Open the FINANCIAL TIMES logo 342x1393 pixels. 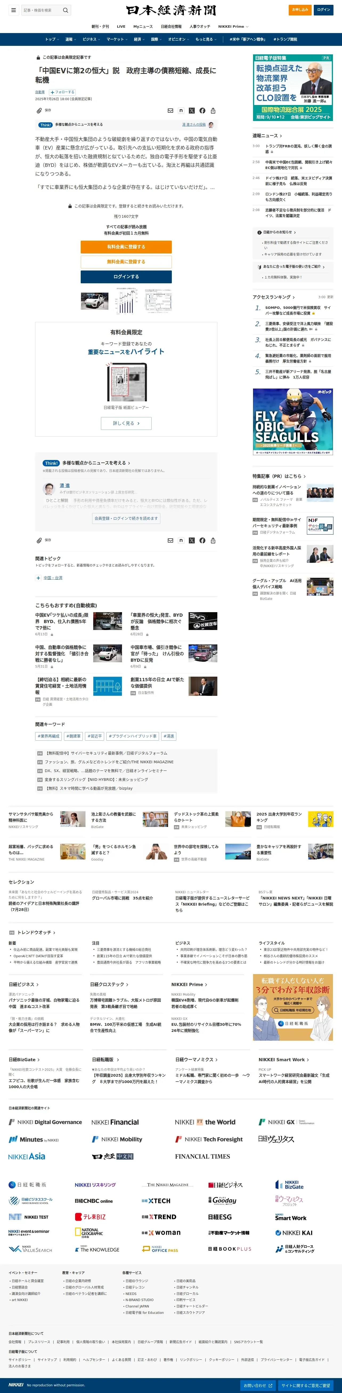[x=202, y=1156]
